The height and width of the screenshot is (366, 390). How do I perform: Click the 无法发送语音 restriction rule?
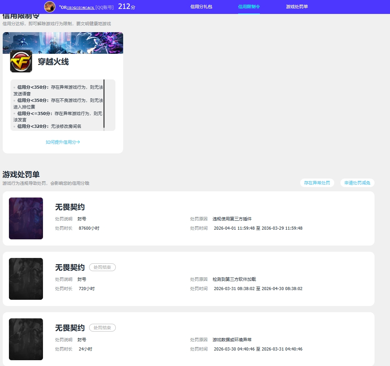[x=58, y=90]
